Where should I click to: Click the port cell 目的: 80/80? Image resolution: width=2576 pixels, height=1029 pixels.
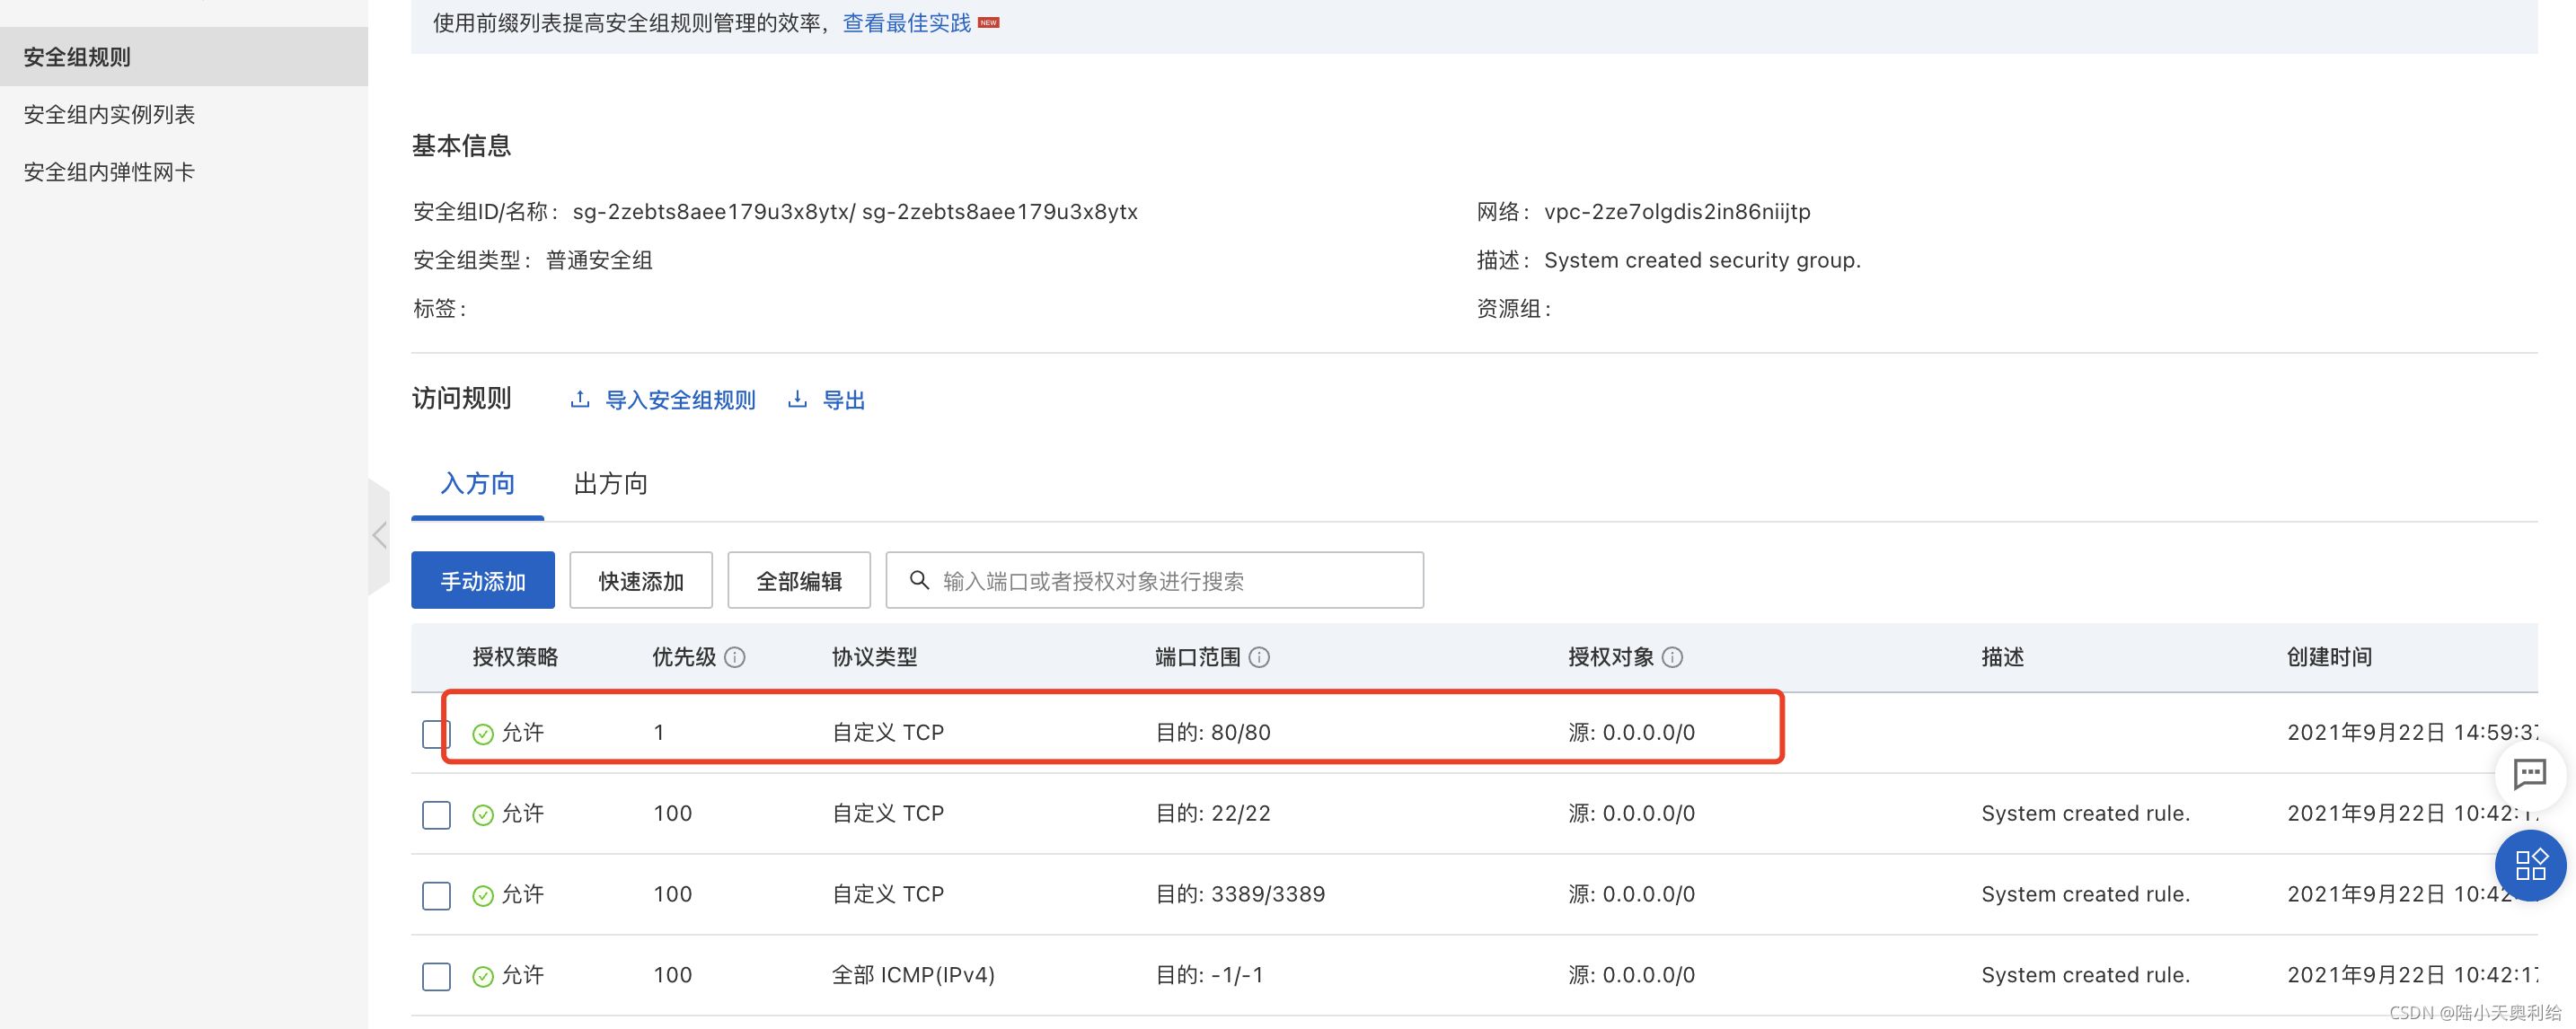1213,733
